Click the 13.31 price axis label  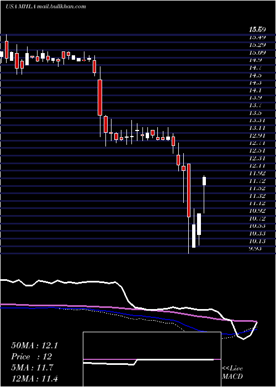257,121
